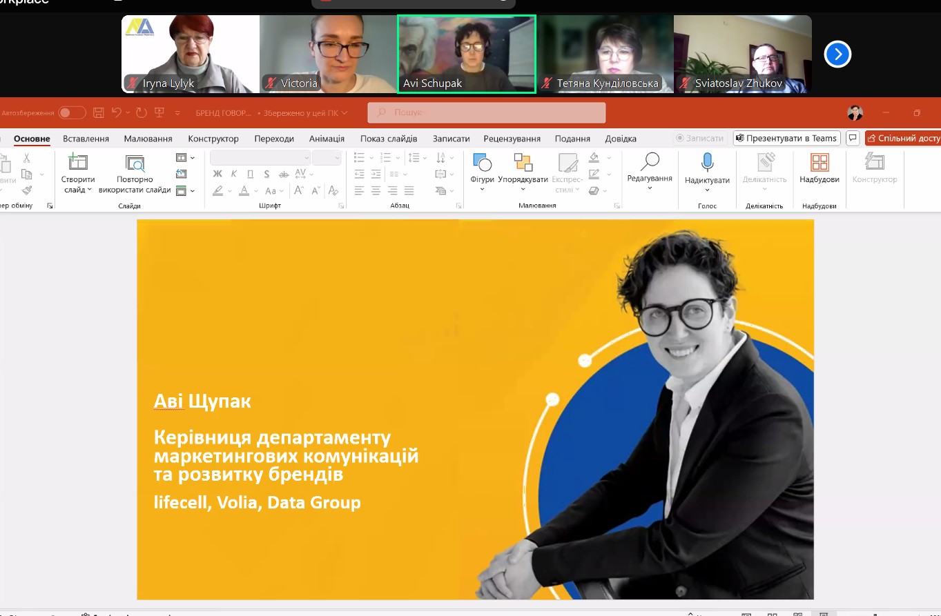Show next participants with blue arrow
The height and width of the screenshot is (616, 941).
click(837, 54)
